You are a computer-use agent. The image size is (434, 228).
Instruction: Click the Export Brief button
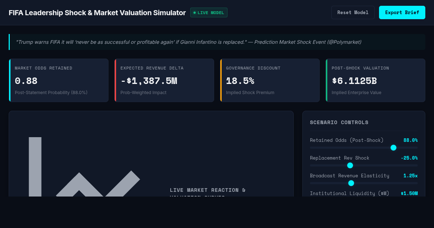point(402,12)
